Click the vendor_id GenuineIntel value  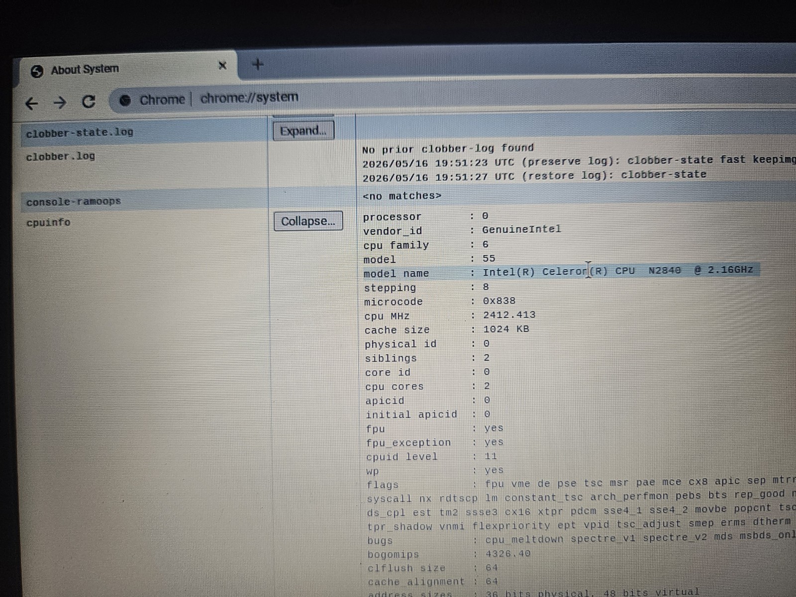pyautogui.click(x=521, y=229)
